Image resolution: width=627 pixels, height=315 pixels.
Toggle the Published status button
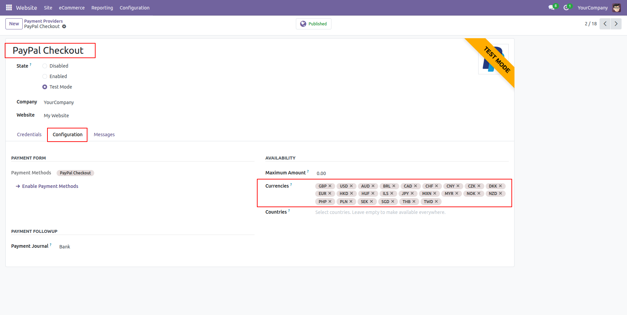pyautogui.click(x=313, y=24)
